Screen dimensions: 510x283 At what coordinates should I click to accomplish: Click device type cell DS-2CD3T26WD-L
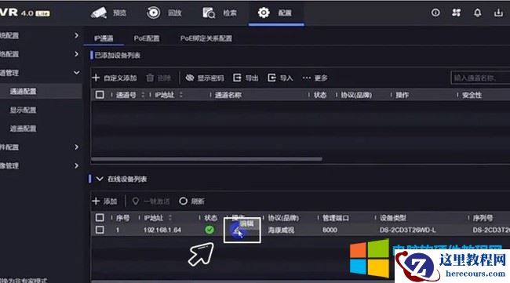407,230
